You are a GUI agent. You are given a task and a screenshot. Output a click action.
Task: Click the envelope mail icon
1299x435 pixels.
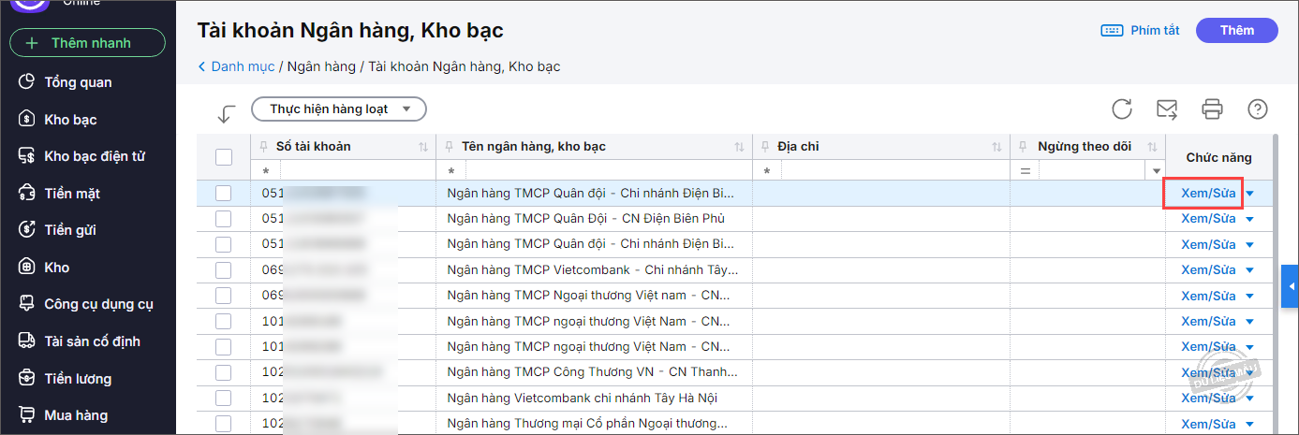[1167, 109]
